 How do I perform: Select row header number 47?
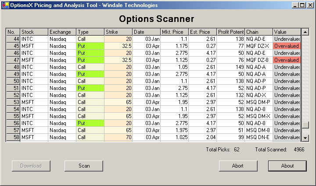13,60
